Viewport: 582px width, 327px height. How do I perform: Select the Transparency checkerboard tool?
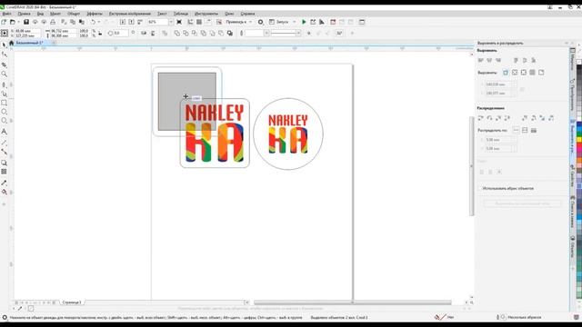[x=4, y=172]
